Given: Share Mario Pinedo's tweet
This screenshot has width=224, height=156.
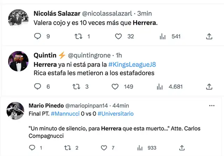Looking at the screenshot, I should point(182,148).
